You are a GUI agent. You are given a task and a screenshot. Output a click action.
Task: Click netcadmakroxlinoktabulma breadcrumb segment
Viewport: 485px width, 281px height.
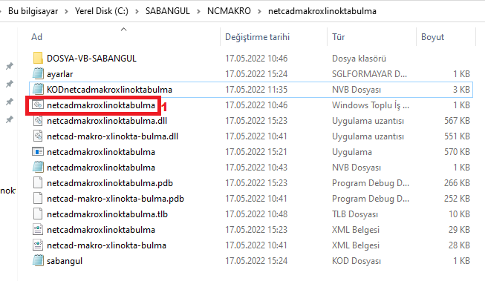(x=322, y=11)
